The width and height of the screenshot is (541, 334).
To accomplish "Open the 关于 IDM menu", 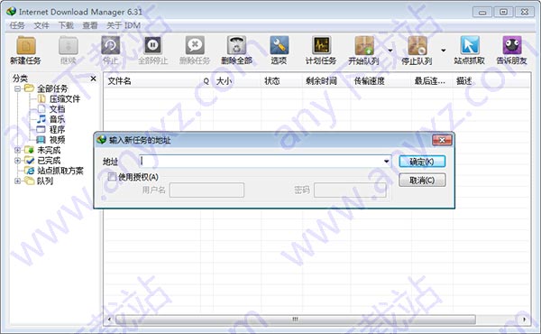I will pyautogui.click(x=124, y=25).
